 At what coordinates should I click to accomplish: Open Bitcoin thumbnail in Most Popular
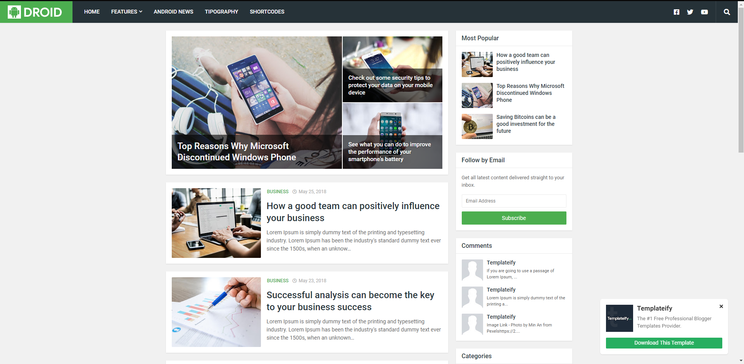click(x=477, y=126)
